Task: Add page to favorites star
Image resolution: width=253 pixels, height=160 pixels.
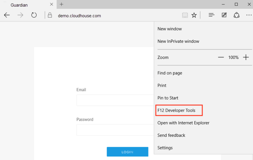Action: tap(194, 15)
